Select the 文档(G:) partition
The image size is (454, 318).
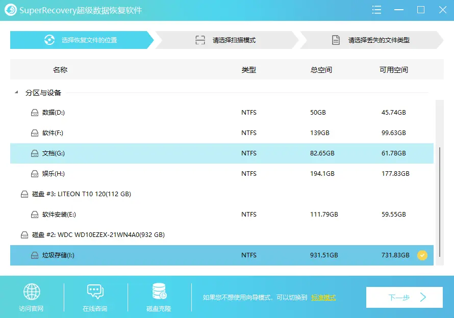click(222, 153)
